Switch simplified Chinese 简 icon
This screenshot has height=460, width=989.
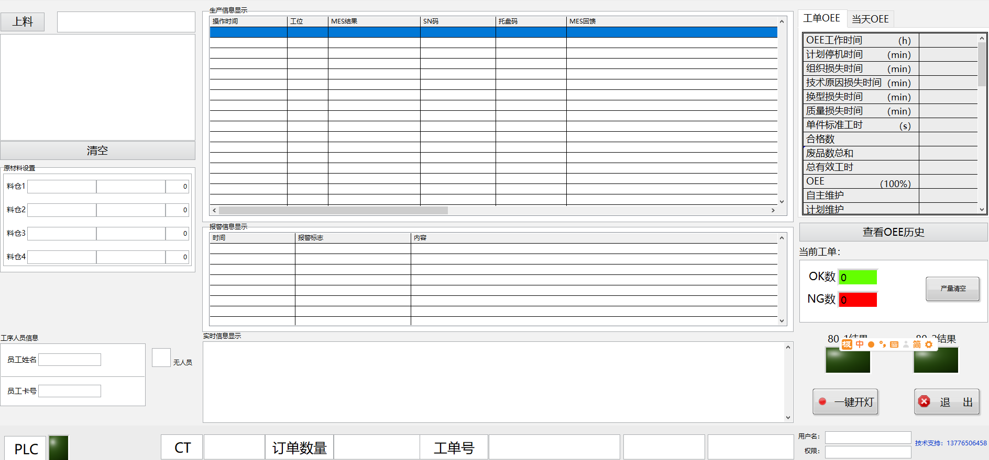pos(917,344)
